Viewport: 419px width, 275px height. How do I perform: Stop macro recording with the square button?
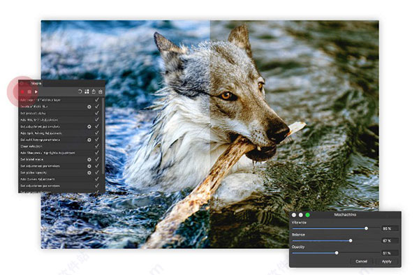pos(29,92)
